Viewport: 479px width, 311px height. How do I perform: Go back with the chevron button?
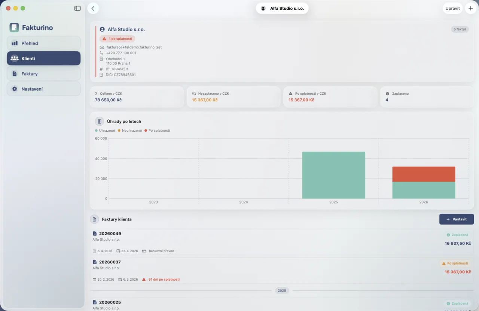(93, 8)
